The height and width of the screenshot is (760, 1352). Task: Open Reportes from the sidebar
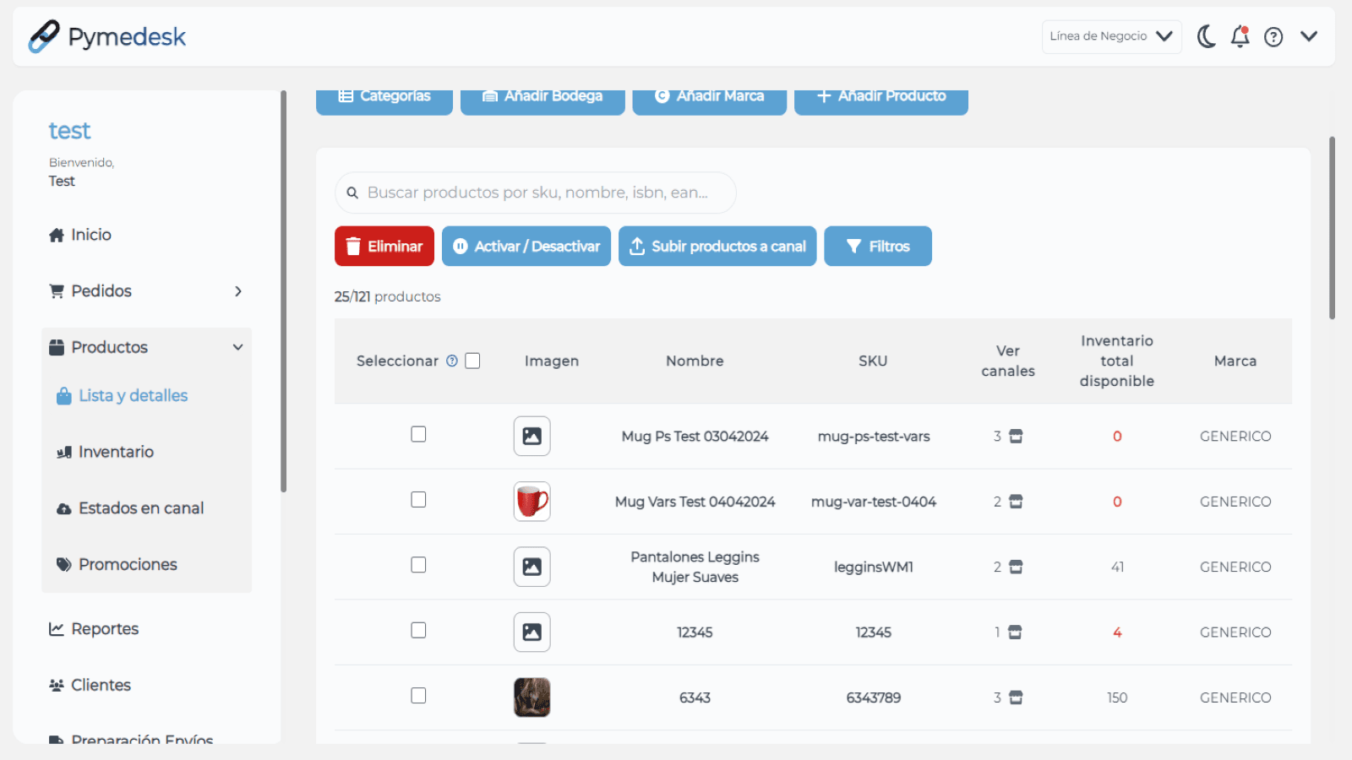pyautogui.click(x=104, y=628)
